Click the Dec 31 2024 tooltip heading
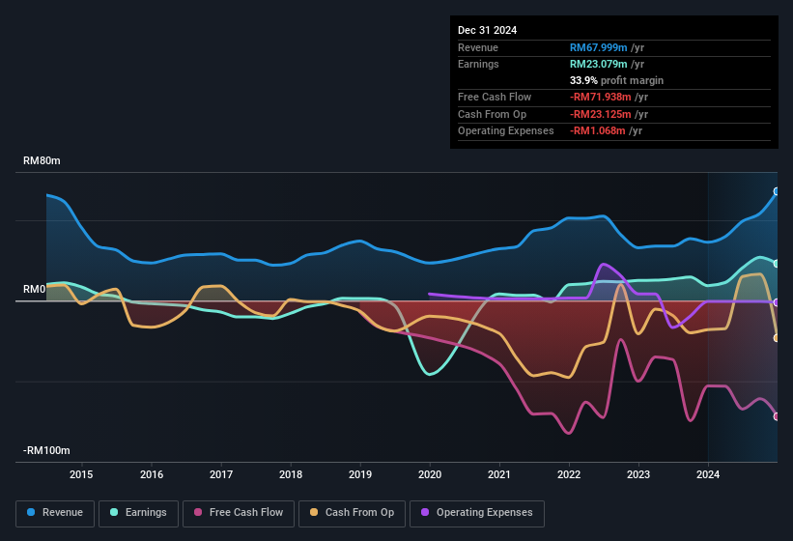This screenshot has width=793, height=541. pyautogui.click(x=488, y=30)
